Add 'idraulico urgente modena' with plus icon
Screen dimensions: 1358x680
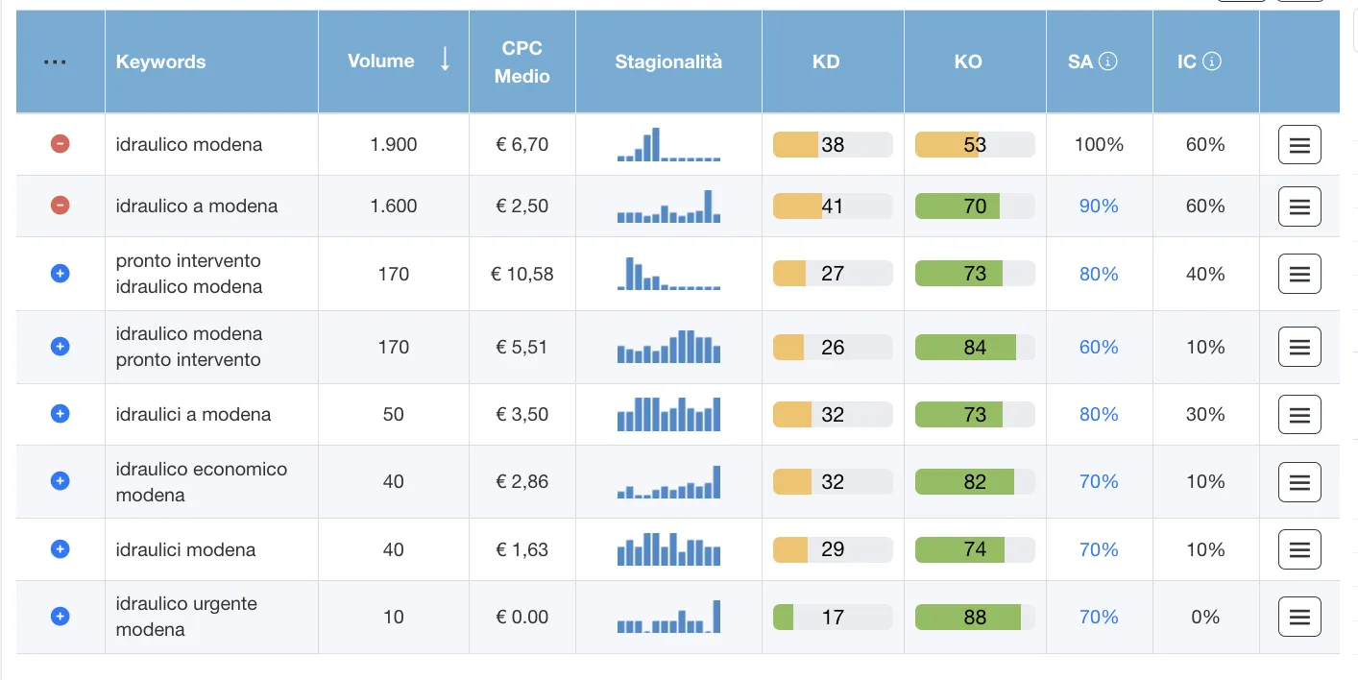60,617
